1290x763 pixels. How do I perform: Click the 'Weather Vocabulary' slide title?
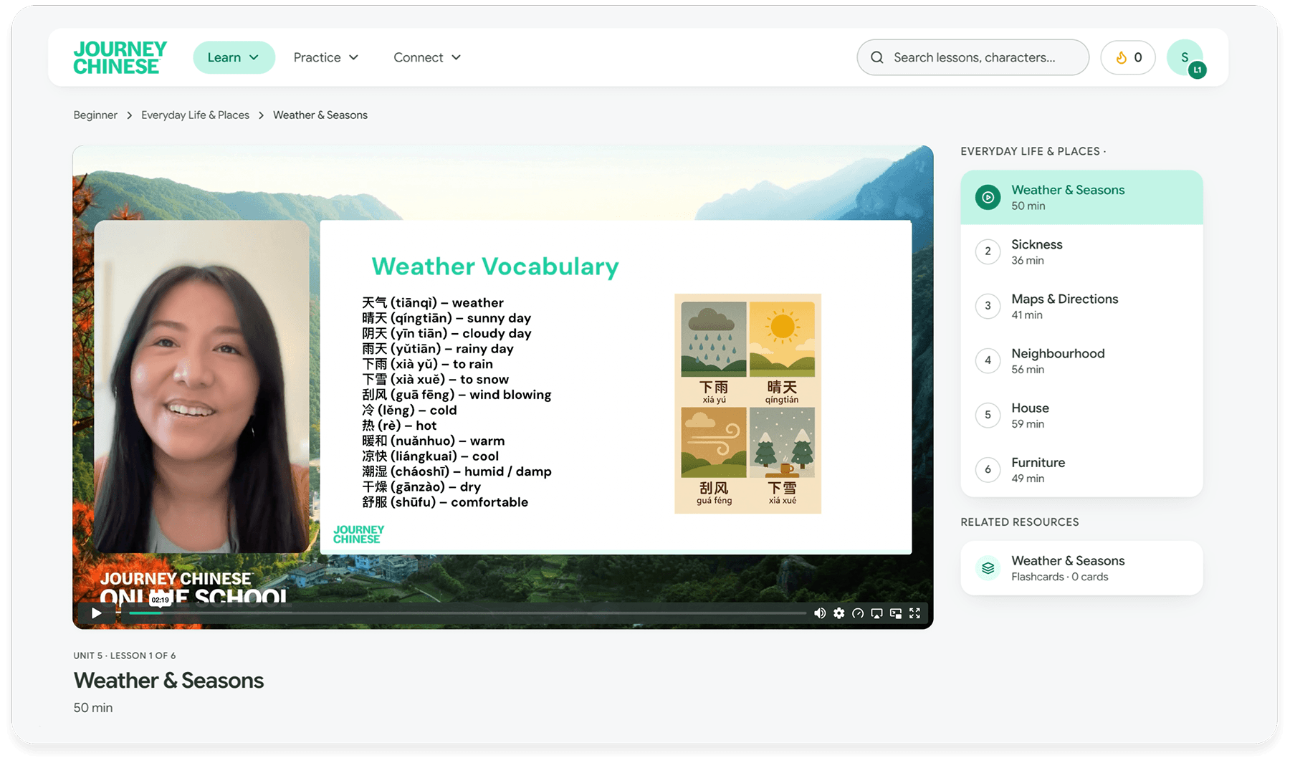click(x=495, y=267)
